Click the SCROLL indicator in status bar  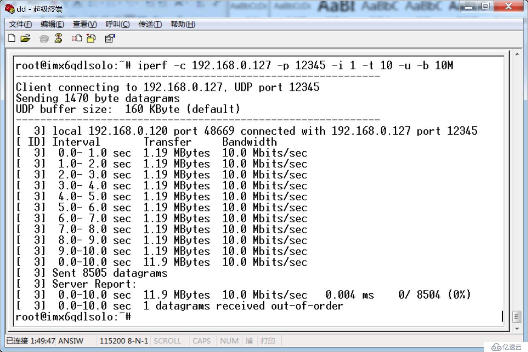point(167,341)
